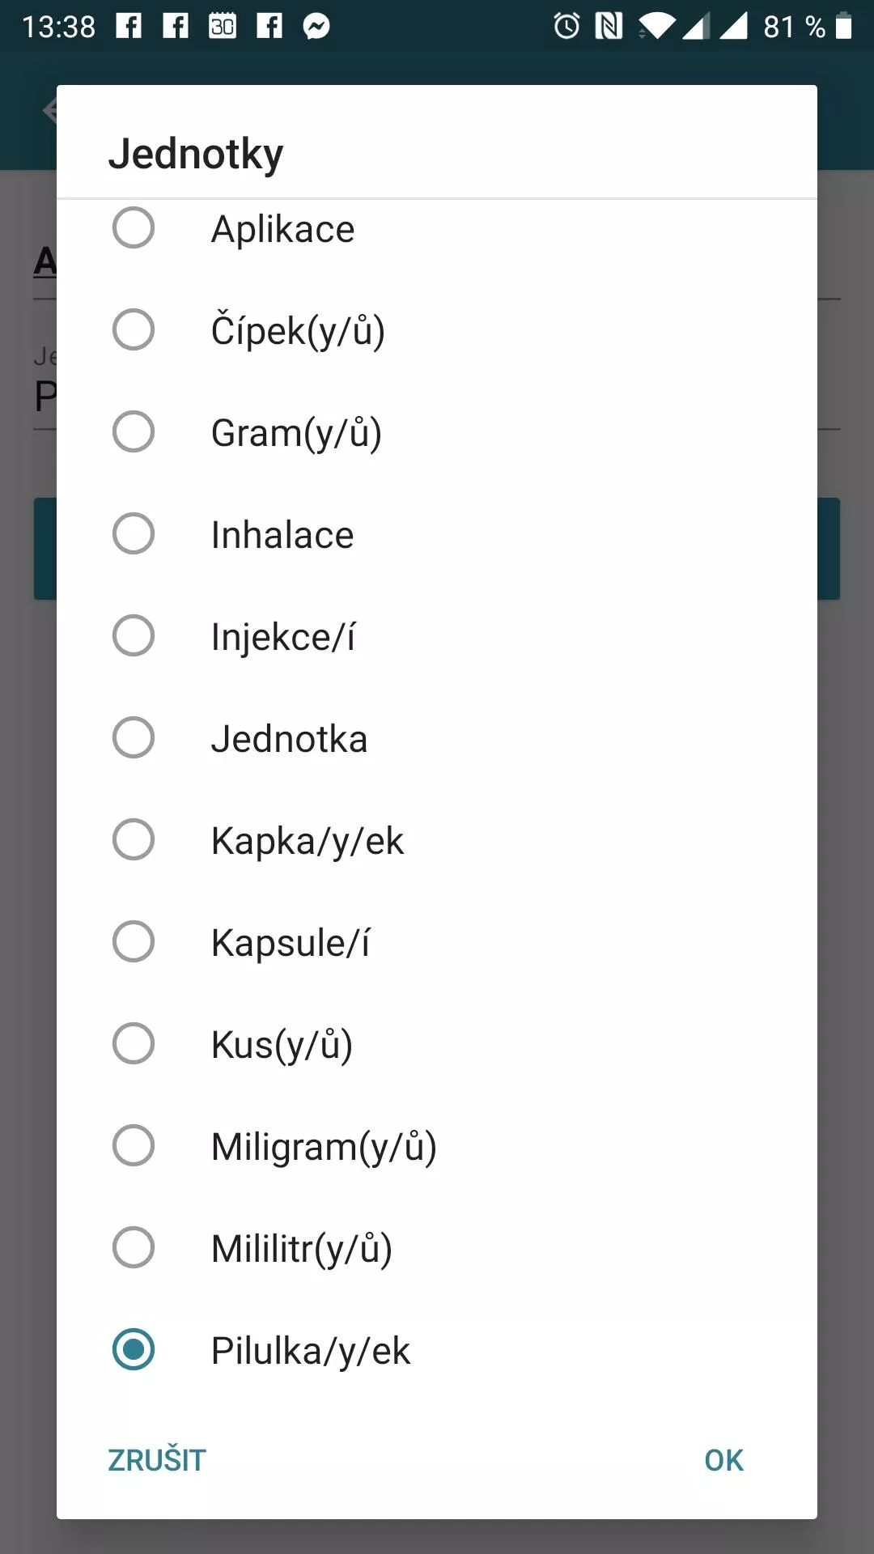Select Mililitr(y/ů) unit option
The height and width of the screenshot is (1554, 874).
tap(134, 1248)
